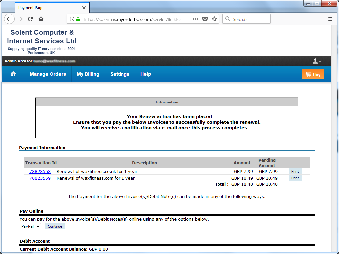Click the 'Transaction Id' column header
This screenshot has width=339, height=254.
41,163
